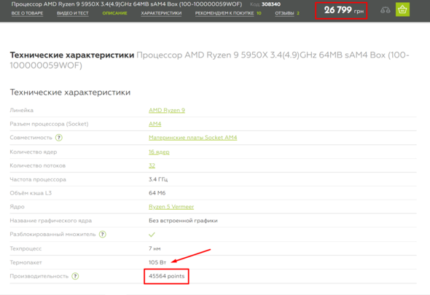The image size is (430, 295).
Task: Add the product to the shopping cart
Action: (x=402, y=9)
